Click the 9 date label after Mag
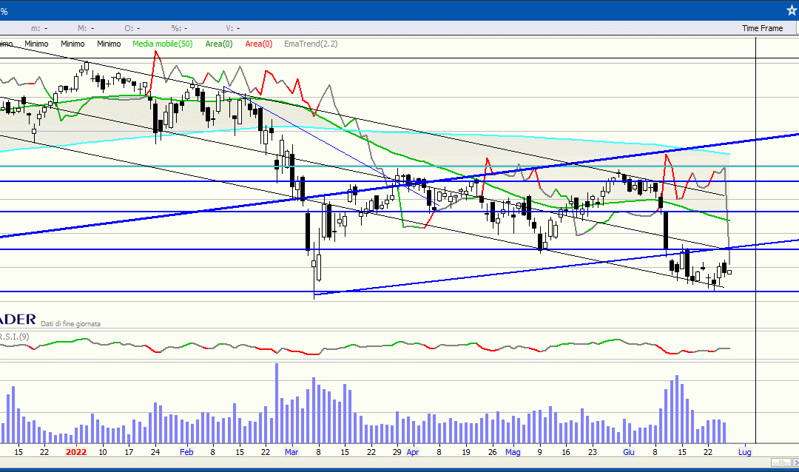 (x=539, y=452)
